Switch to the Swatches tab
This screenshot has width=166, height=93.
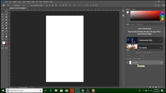tap(133, 9)
